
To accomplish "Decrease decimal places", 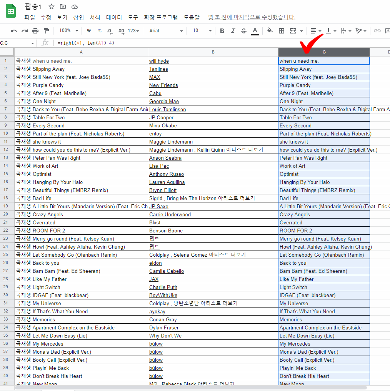I will pyautogui.click(x=110, y=31).
